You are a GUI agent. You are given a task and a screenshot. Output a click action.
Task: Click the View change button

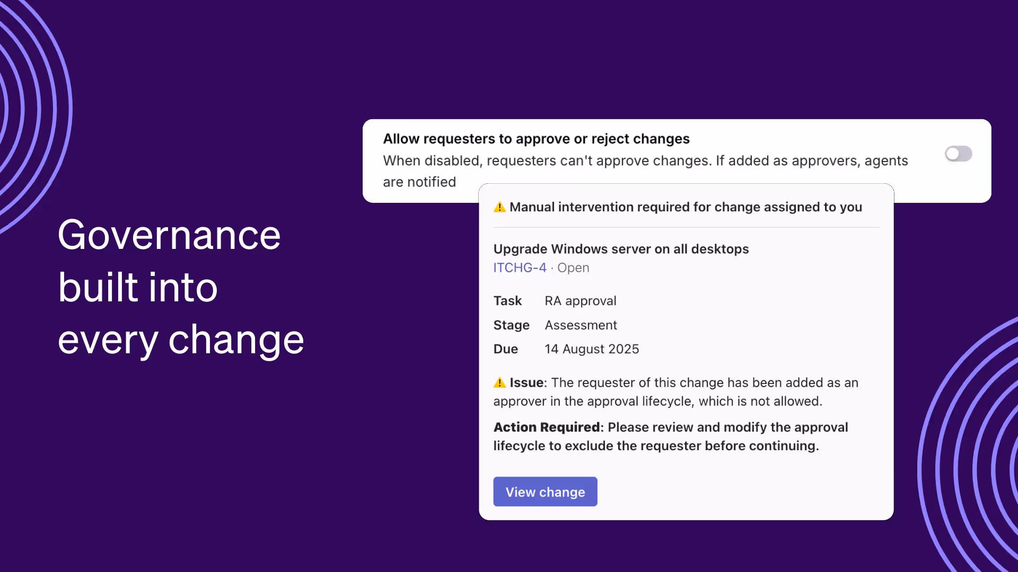coord(545,491)
